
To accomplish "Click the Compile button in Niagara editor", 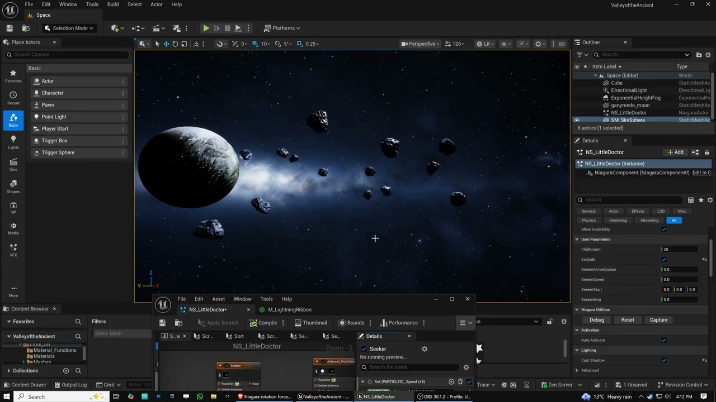I will point(263,323).
